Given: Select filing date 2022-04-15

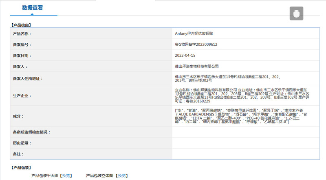Looking at the screenshot, I should click(185, 56).
